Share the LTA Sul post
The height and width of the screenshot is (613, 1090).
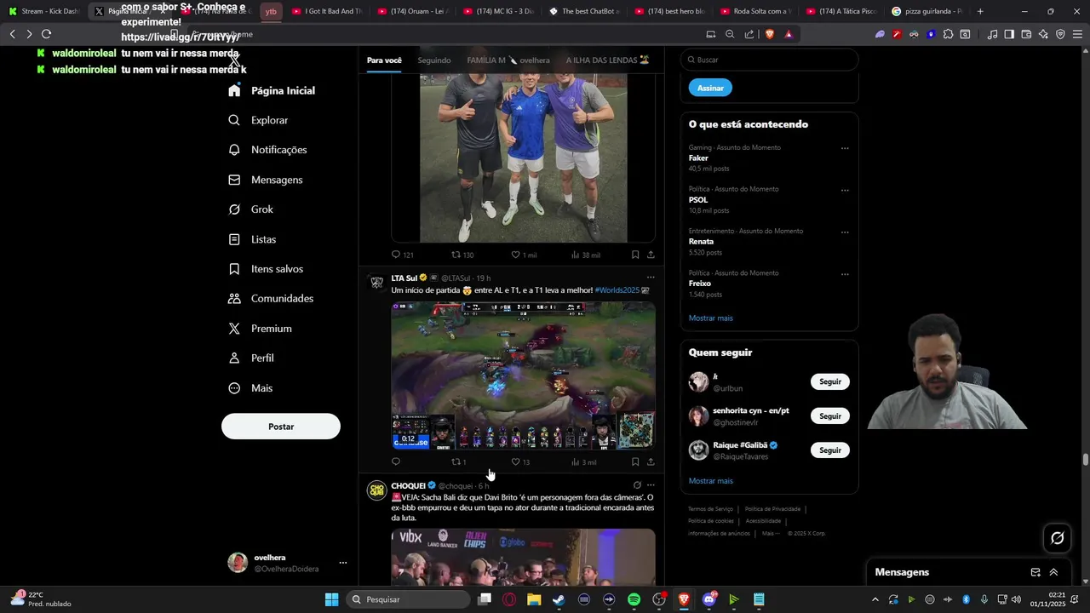click(x=651, y=461)
